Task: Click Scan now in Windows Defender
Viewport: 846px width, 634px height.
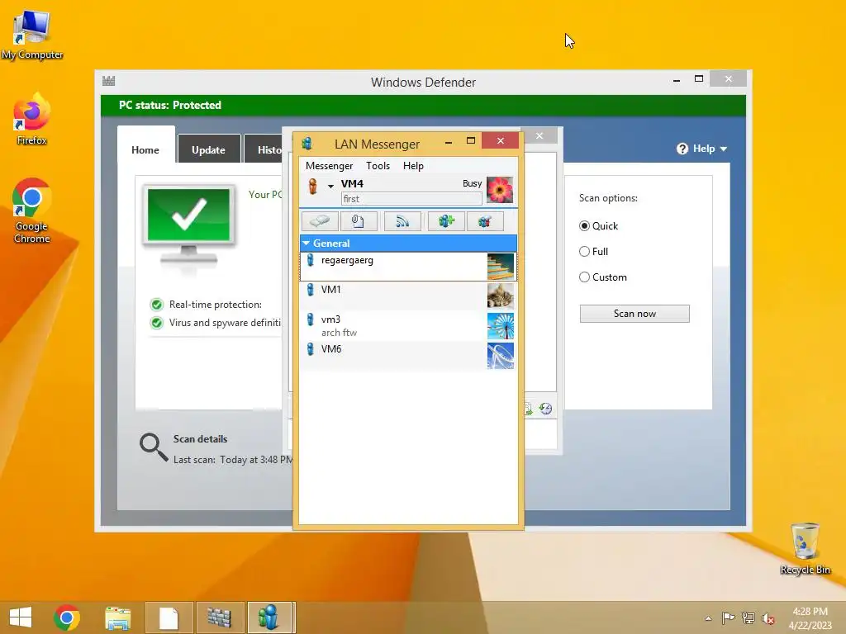Action: coord(634,314)
